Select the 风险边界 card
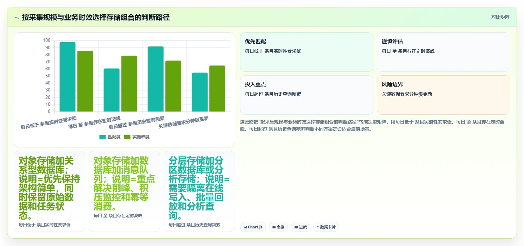Viewport: 524px width, 246px height. pyautogui.click(x=443, y=95)
